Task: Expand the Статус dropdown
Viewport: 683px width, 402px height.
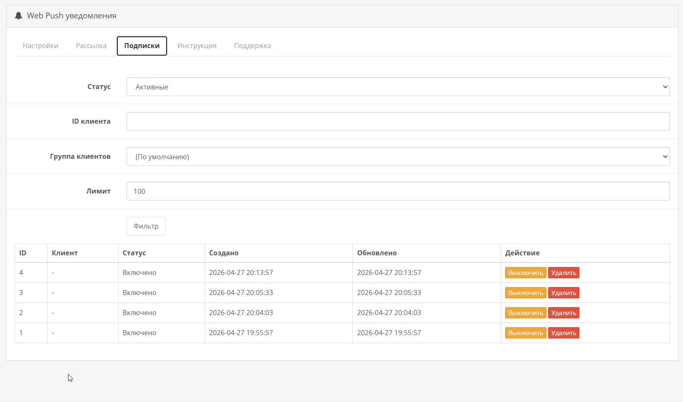Action: [398, 87]
